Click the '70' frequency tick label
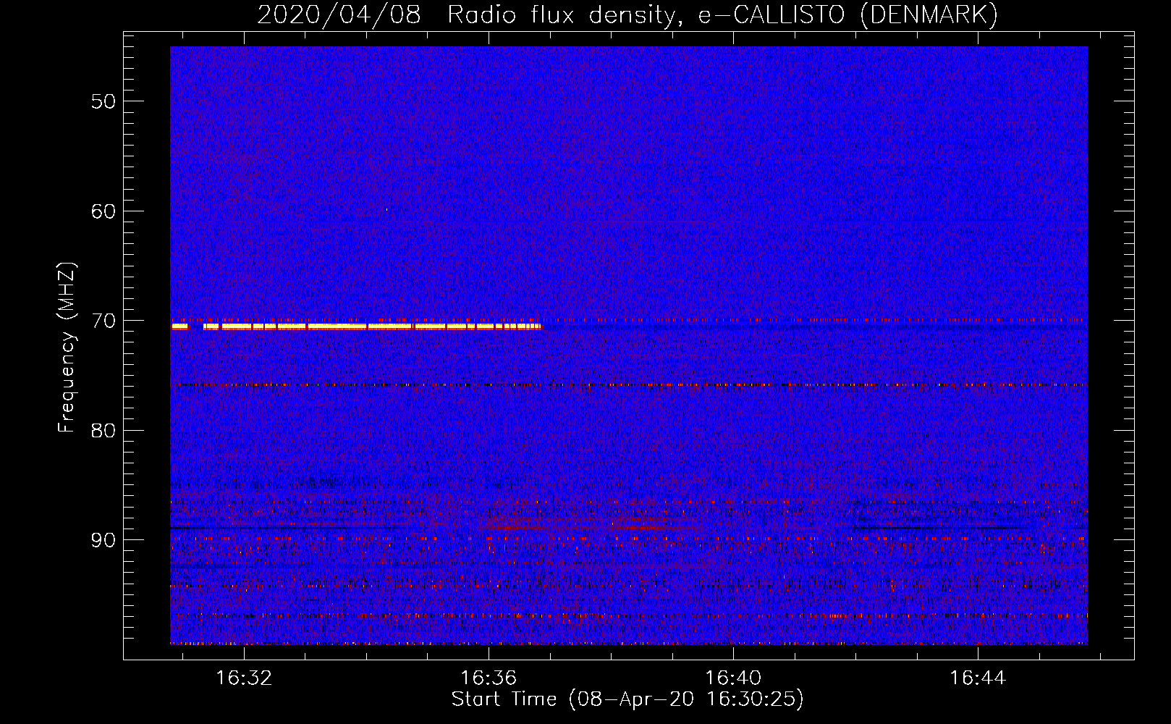The image size is (1171, 724). 103,321
